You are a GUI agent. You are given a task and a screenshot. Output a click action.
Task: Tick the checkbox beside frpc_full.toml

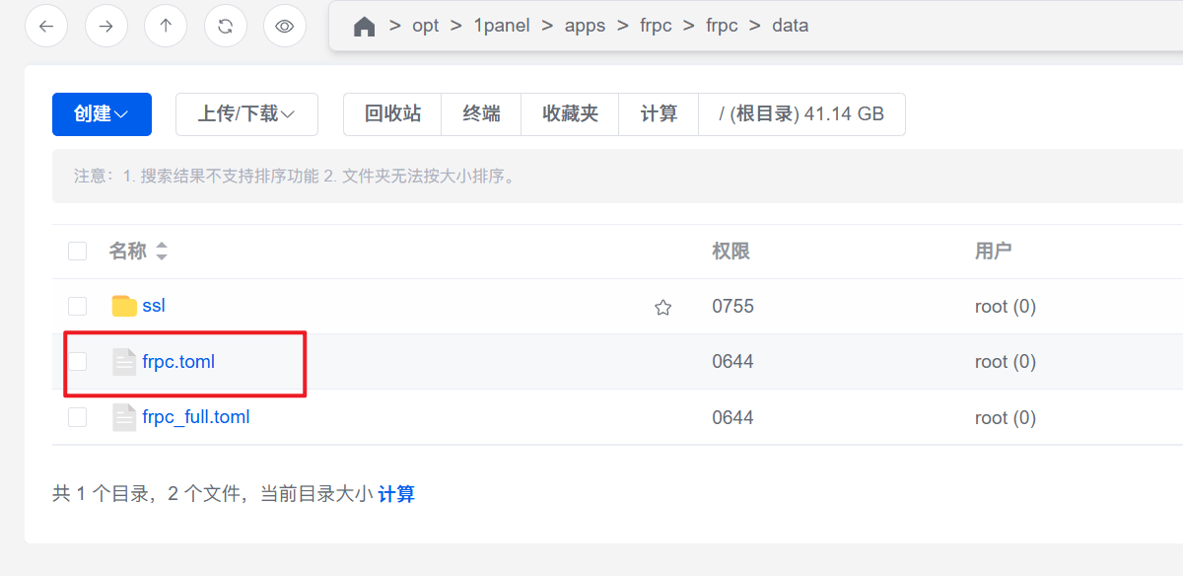pos(78,418)
